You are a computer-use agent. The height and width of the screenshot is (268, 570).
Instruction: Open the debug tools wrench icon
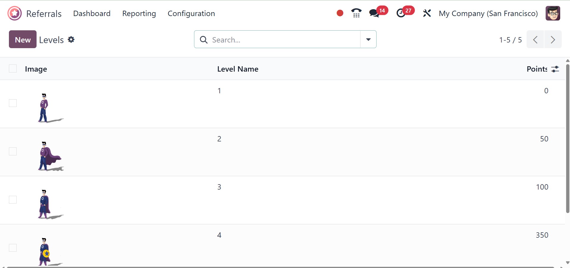427,13
